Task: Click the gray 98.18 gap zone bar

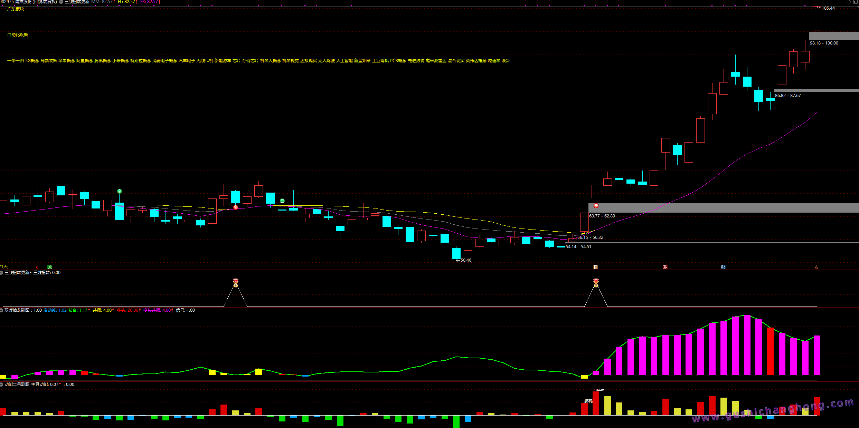Action: tap(834, 36)
